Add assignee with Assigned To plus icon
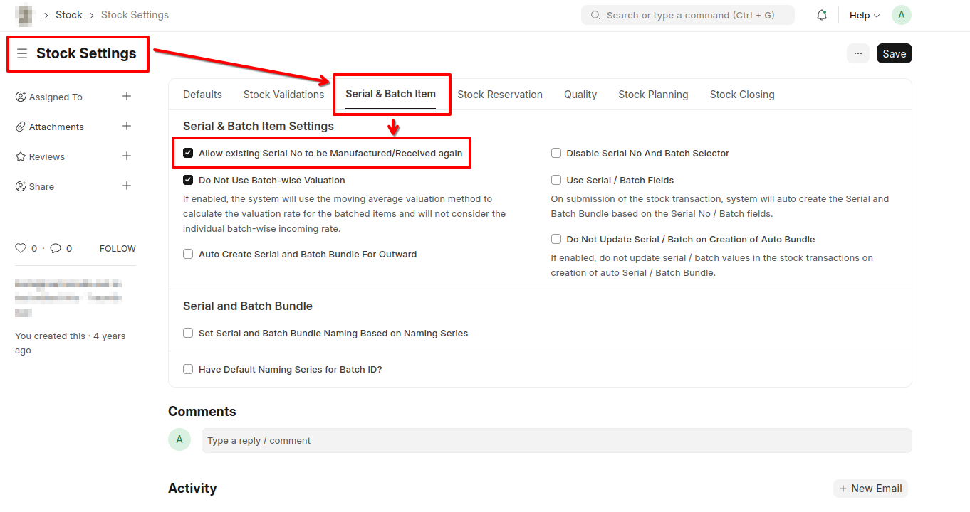Viewport: 970px width, 512px height. click(x=127, y=96)
